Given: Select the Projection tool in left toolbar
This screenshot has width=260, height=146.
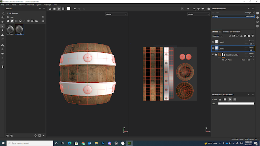Looking at the screenshot, I should [2, 22].
